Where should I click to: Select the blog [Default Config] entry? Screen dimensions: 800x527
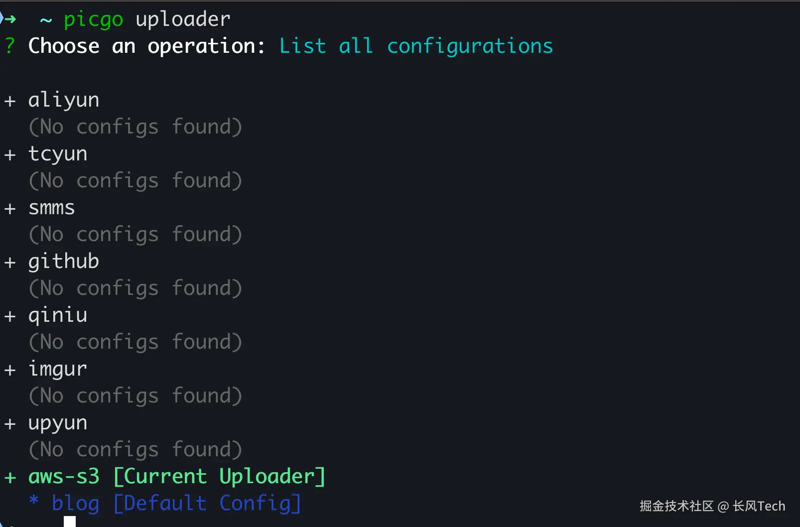coord(176,503)
